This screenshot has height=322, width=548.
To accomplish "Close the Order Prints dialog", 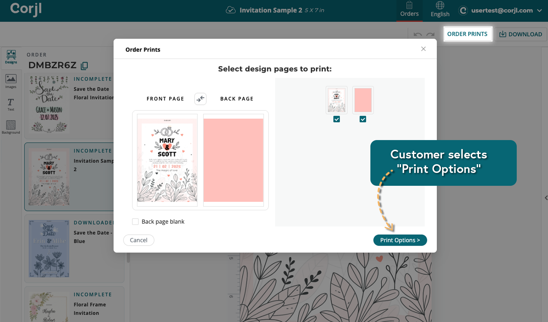I will pos(423,49).
